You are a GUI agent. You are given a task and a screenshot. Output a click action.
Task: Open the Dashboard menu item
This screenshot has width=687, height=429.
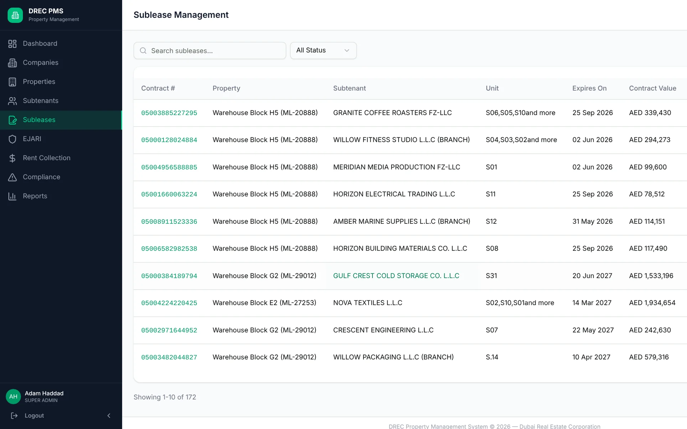pyautogui.click(x=61, y=44)
